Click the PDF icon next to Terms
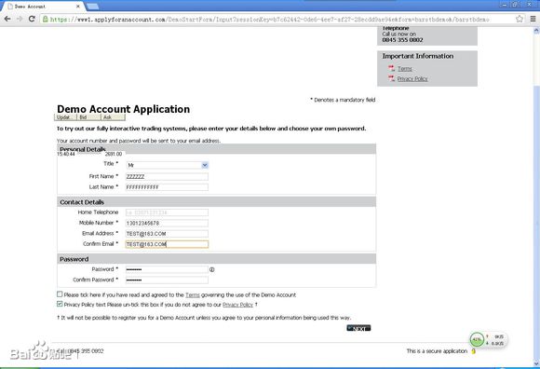 coord(391,69)
